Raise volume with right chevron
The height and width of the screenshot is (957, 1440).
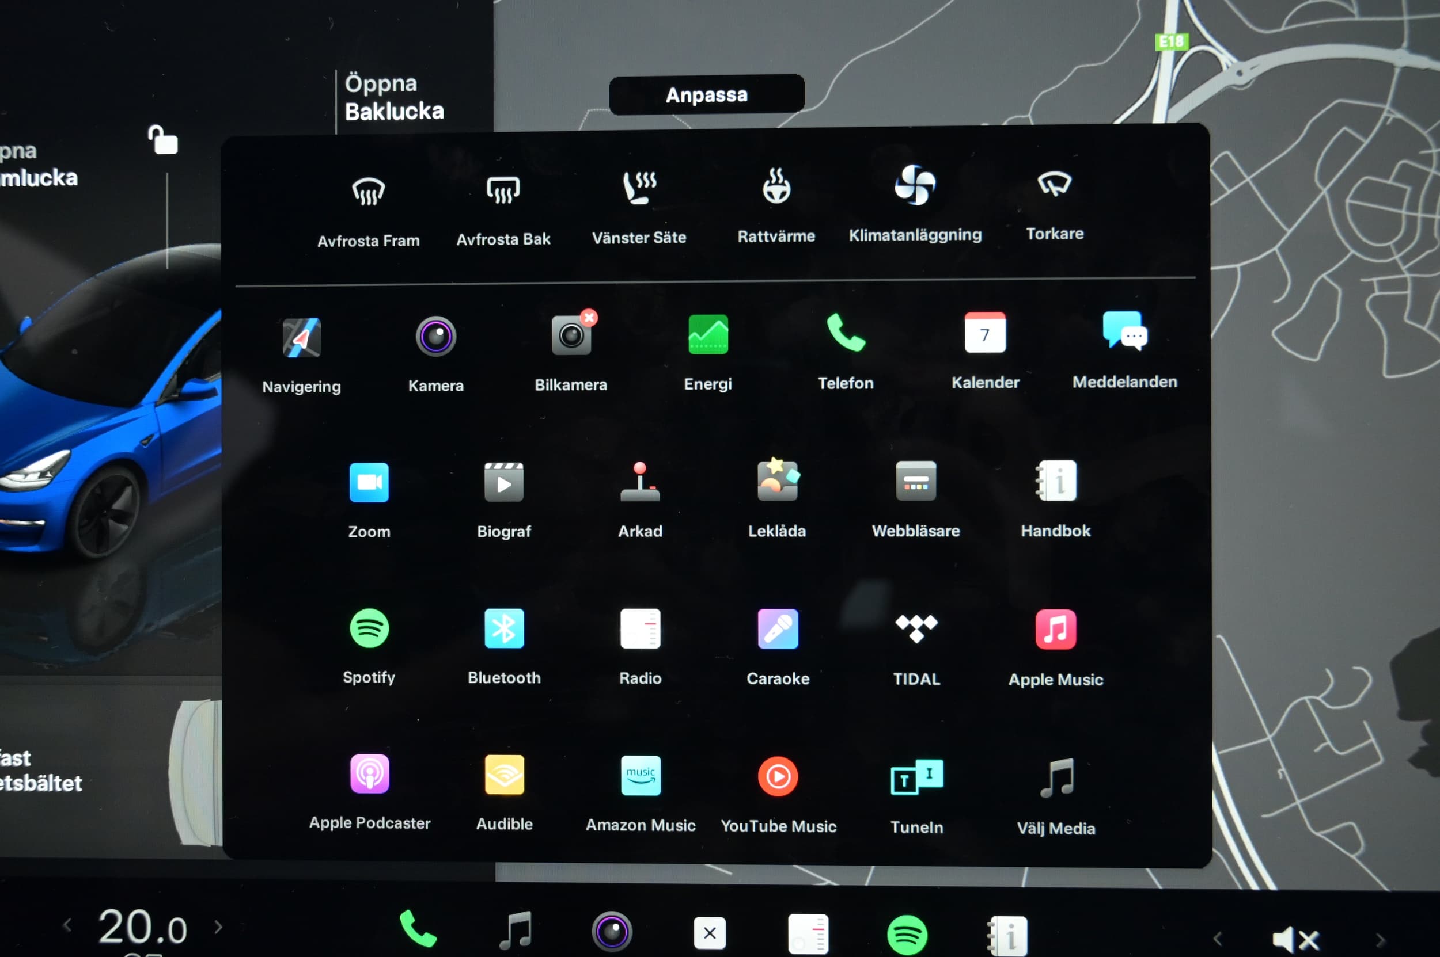tap(1380, 939)
